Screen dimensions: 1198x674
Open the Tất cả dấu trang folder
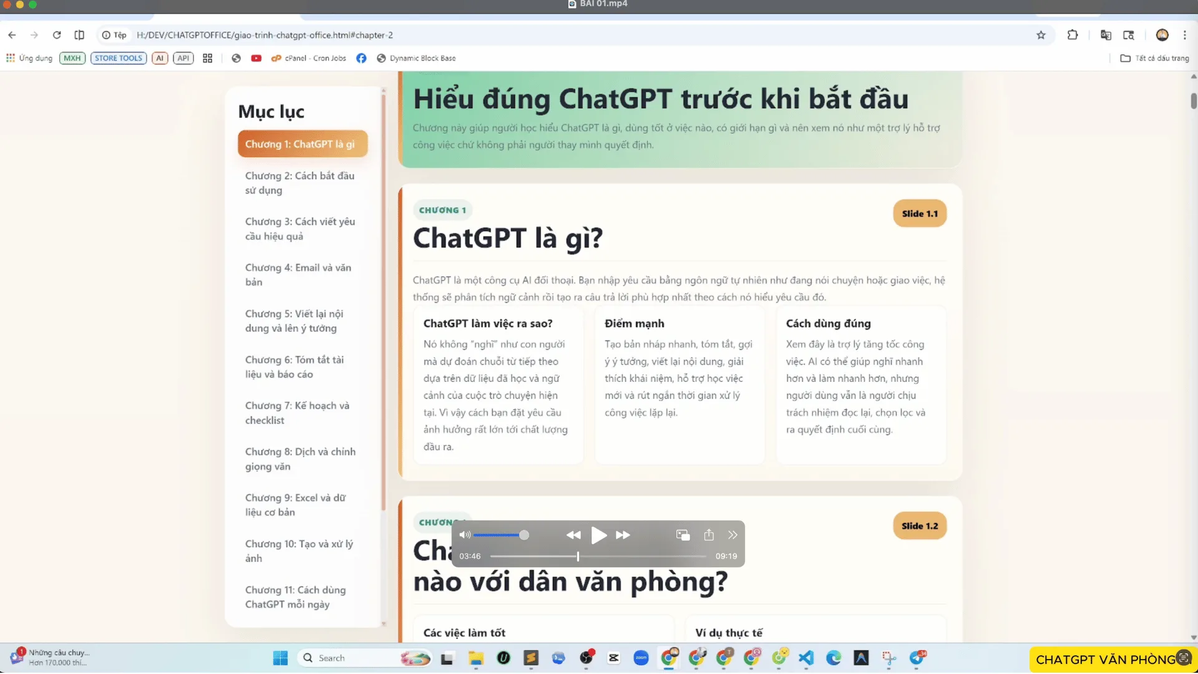coord(1155,58)
